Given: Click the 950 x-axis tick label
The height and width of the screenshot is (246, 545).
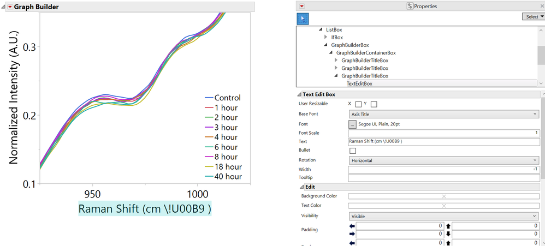Looking at the screenshot, I should point(92,193).
